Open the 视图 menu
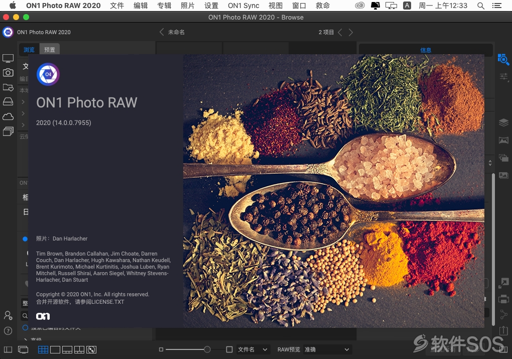Viewport: 512px width, 359px height. point(275,6)
